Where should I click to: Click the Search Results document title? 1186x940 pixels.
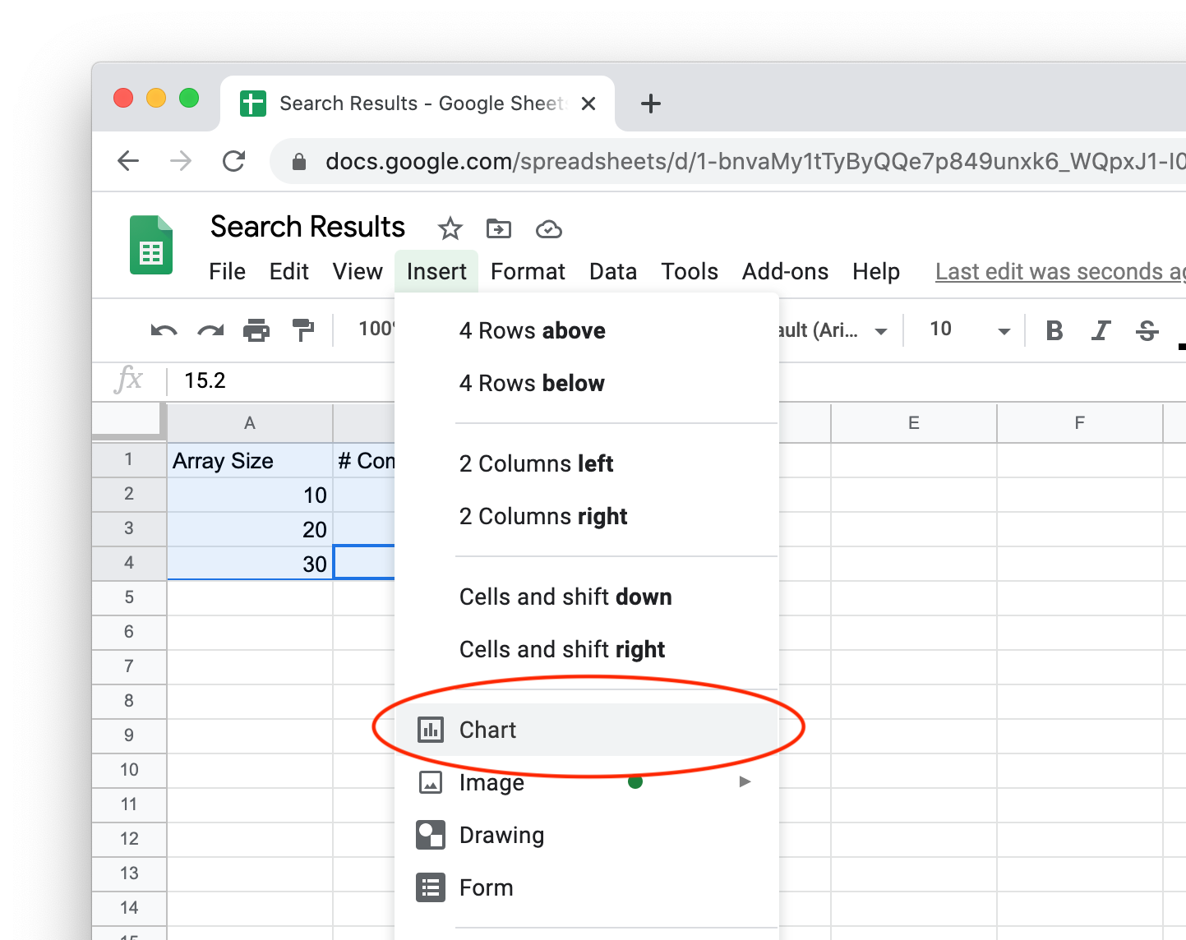pos(307,227)
